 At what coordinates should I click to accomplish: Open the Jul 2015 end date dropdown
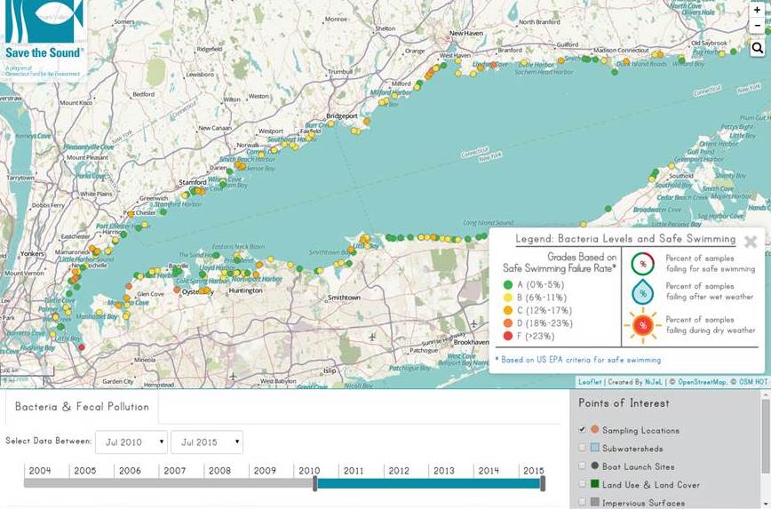point(207,441)
